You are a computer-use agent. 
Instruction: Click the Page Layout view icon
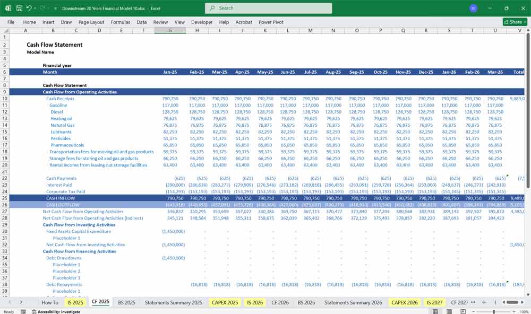click(449, 311)
